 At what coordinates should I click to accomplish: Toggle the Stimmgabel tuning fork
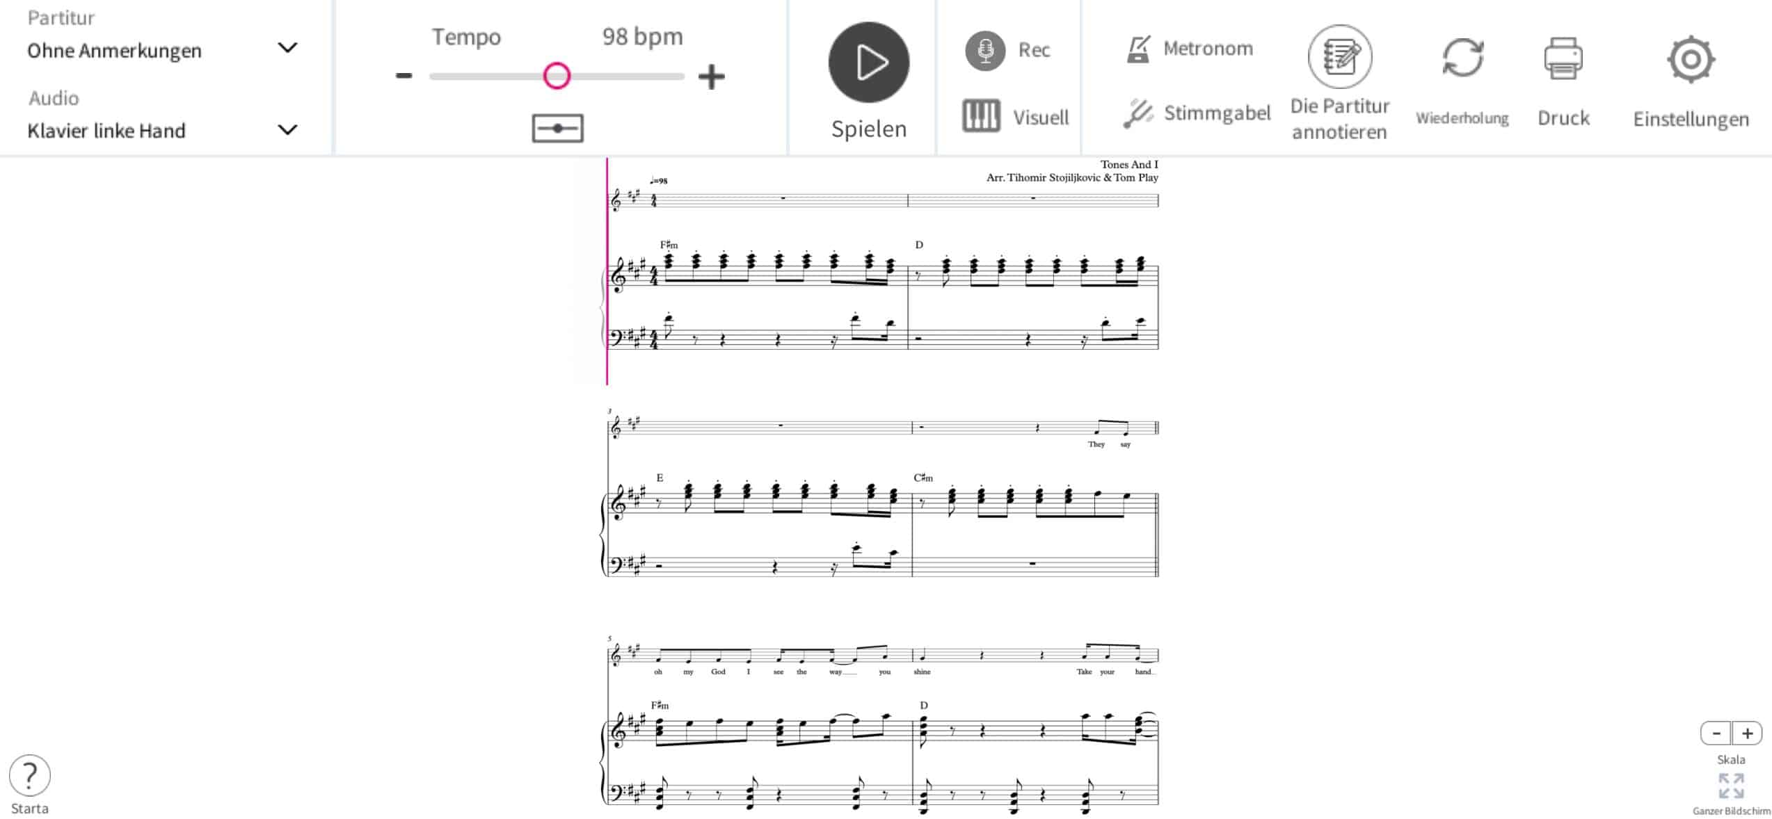(1138, 113)
